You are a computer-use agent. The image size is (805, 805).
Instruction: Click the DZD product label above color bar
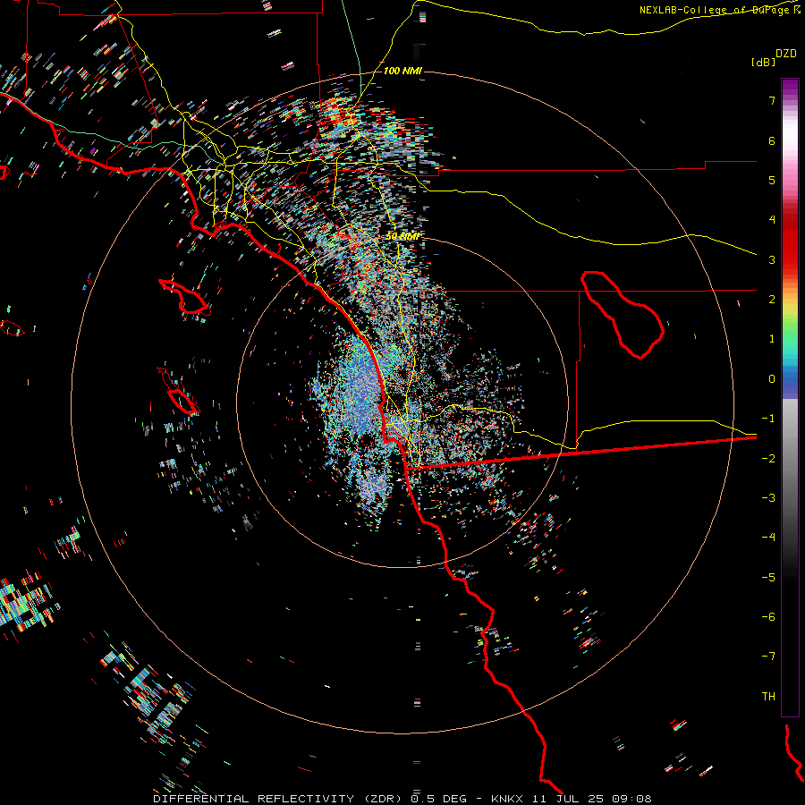(786, 54)
